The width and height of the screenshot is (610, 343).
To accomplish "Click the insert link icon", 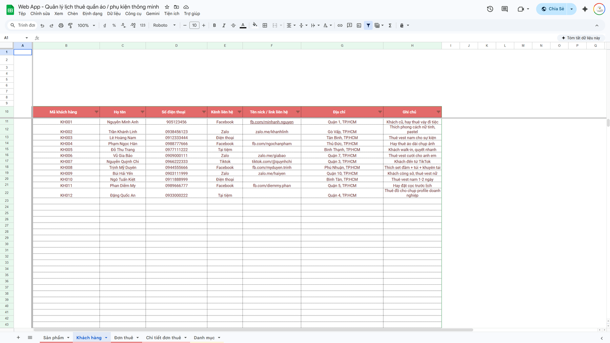I will [340, 26].
